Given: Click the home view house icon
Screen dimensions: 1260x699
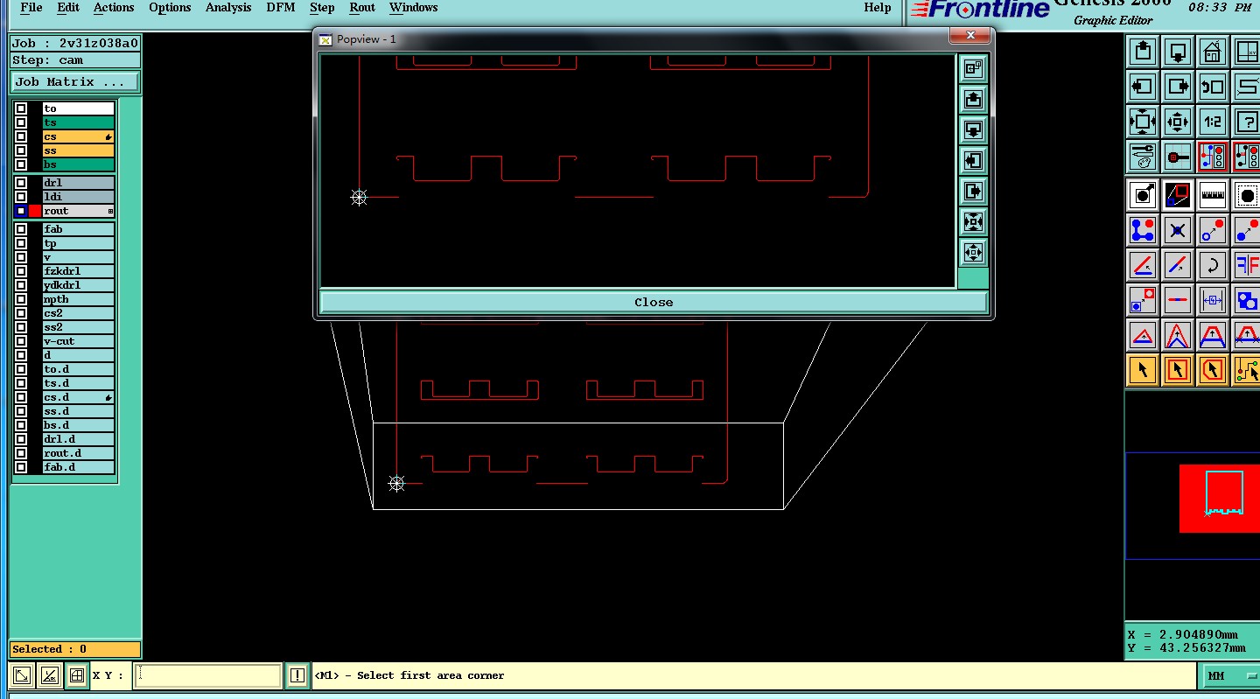Looking at the screenshot, I should pyautogui.click(x=1212, y=52).
